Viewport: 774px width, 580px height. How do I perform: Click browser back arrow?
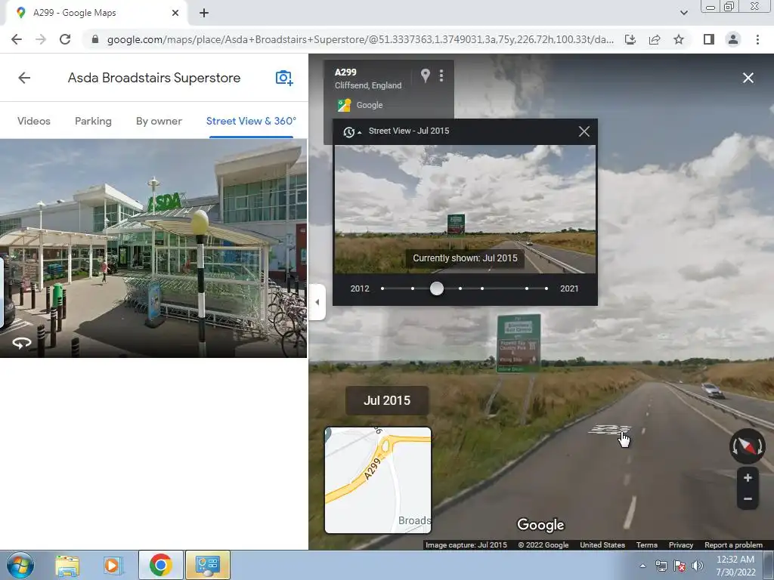coord(17,39)
